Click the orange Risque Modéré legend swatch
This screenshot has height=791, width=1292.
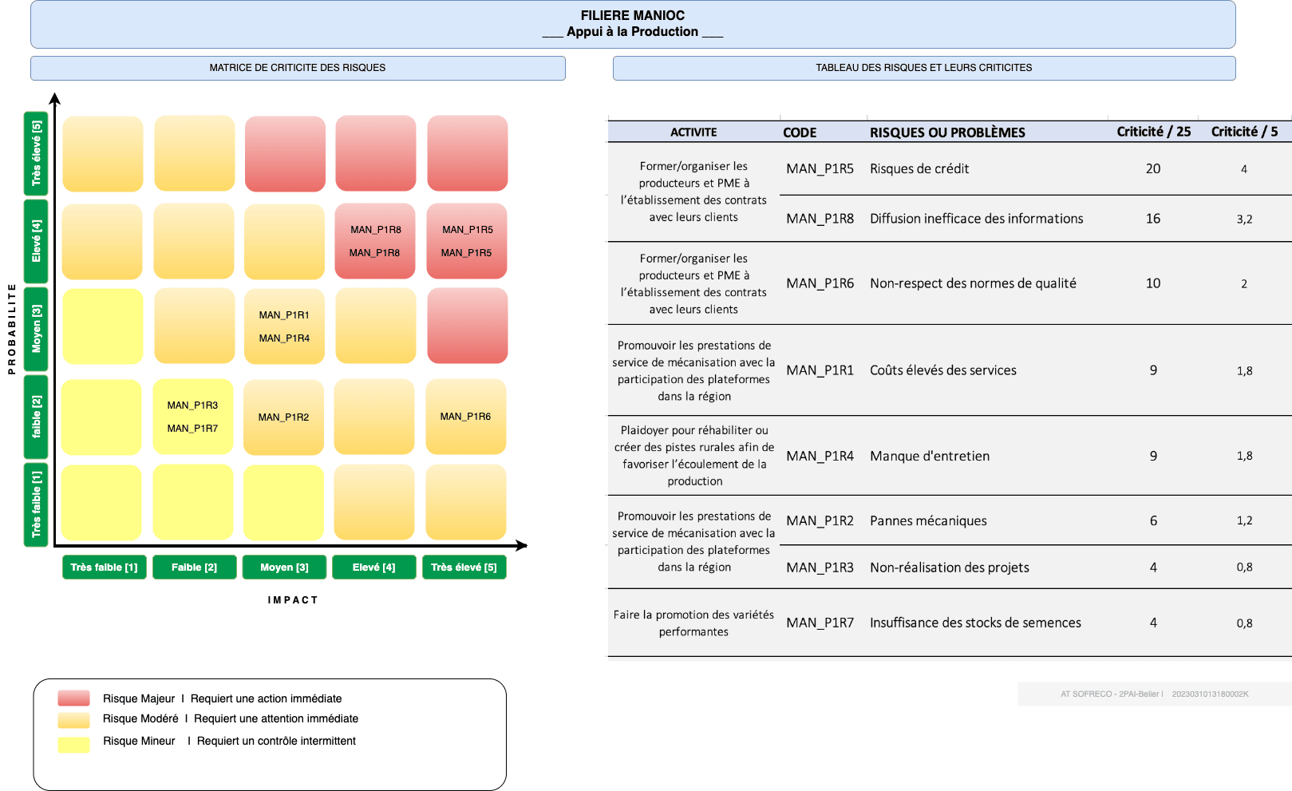coord(73,720)
